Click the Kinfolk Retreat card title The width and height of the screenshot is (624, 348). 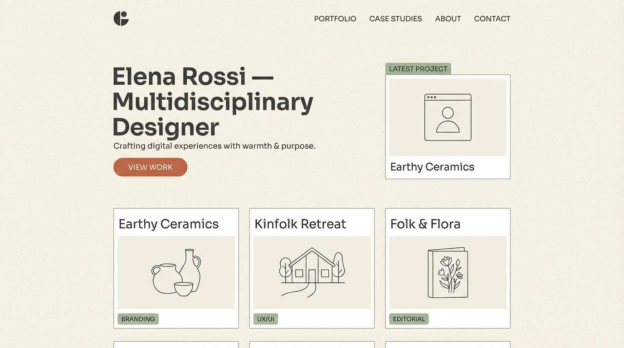(300, 223)
